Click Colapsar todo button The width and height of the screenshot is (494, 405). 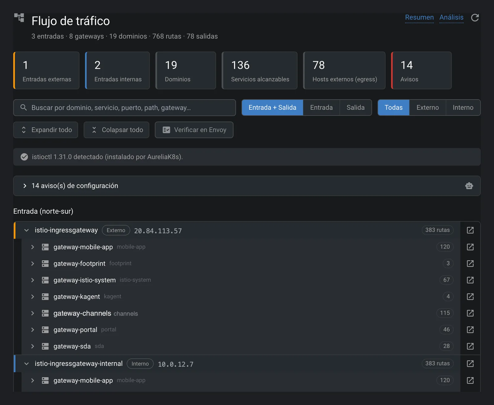coord(116,130)
